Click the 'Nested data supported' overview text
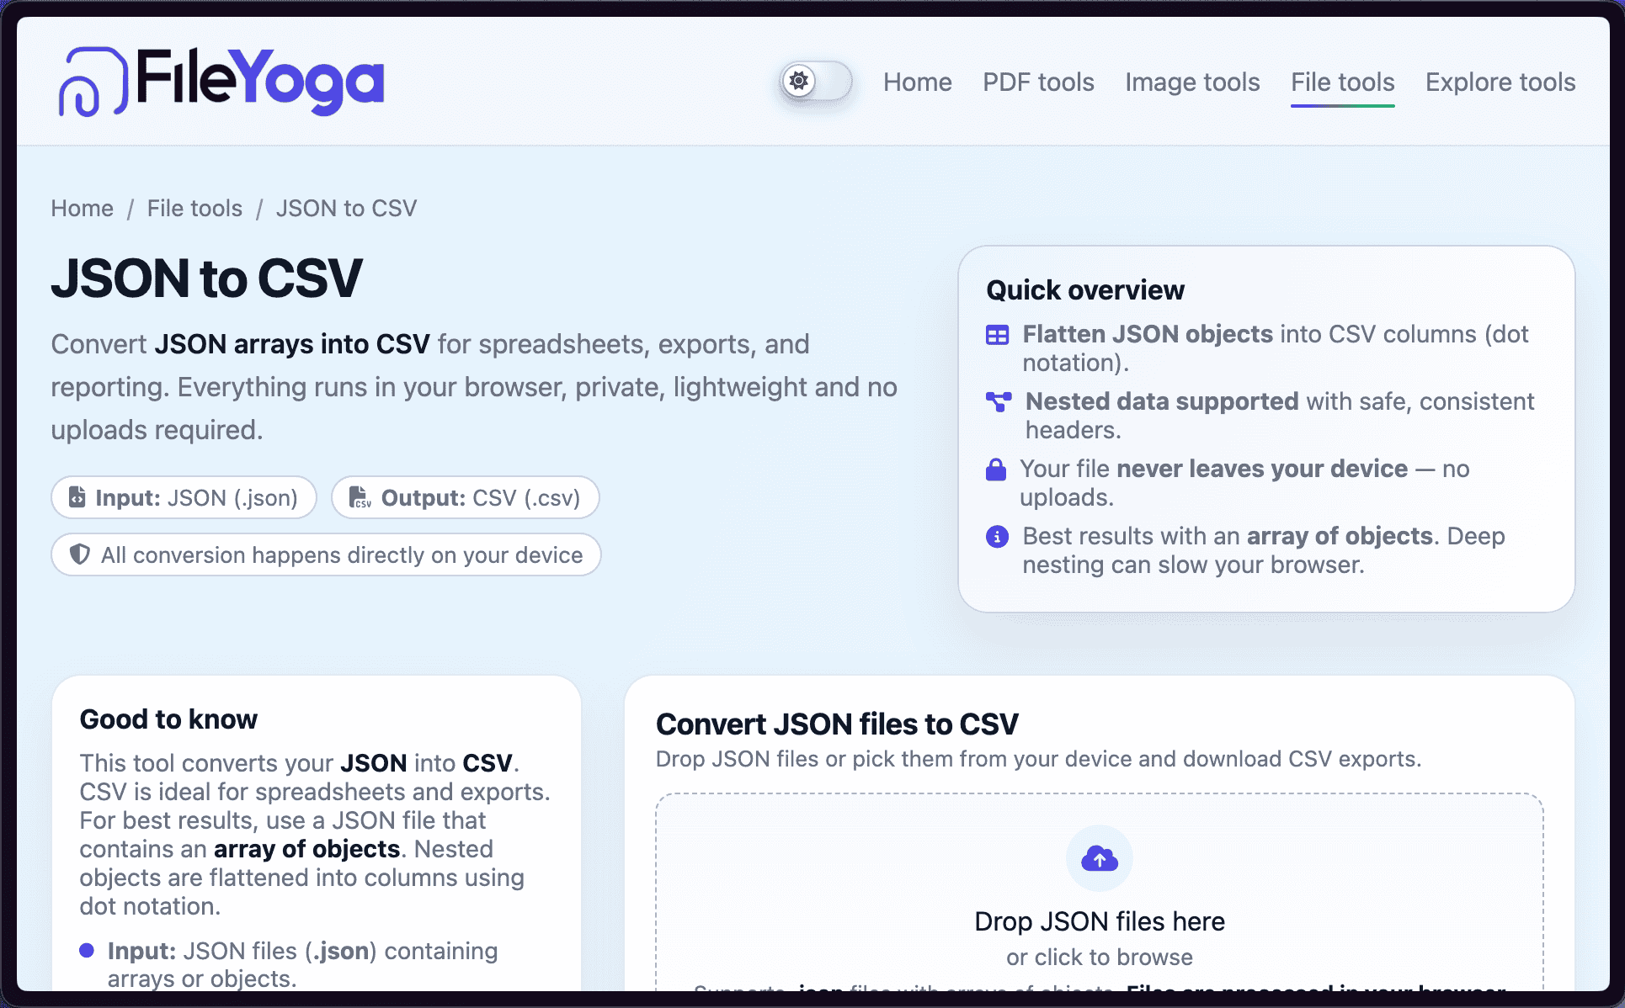The width and height of the screenshot is (1625, 1008). click(1280, 416)
